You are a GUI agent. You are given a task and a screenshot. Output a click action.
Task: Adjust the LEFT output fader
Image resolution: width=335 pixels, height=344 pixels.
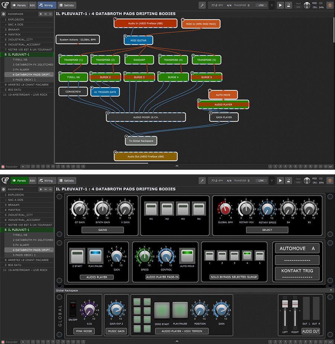click(285, 304)
